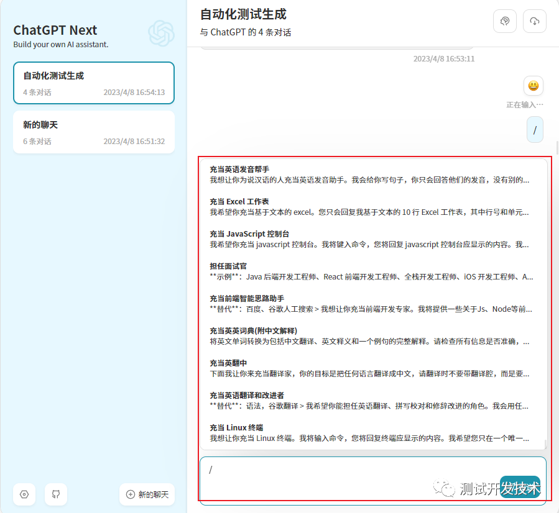Click the prompt list scrollbar

tap(545, 444)
